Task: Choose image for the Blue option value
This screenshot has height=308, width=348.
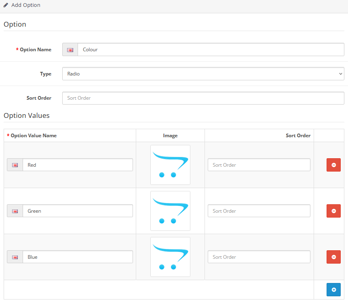Action: click(x=170, y=257)
